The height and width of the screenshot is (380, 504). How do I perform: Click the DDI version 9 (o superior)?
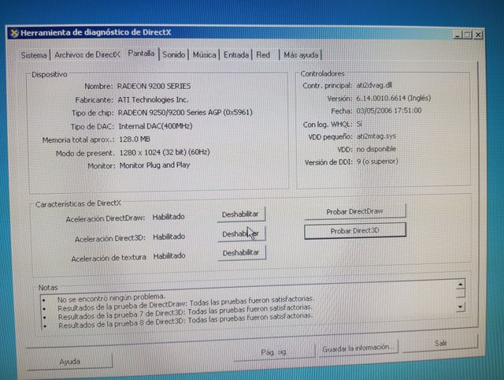click(377, 162)
